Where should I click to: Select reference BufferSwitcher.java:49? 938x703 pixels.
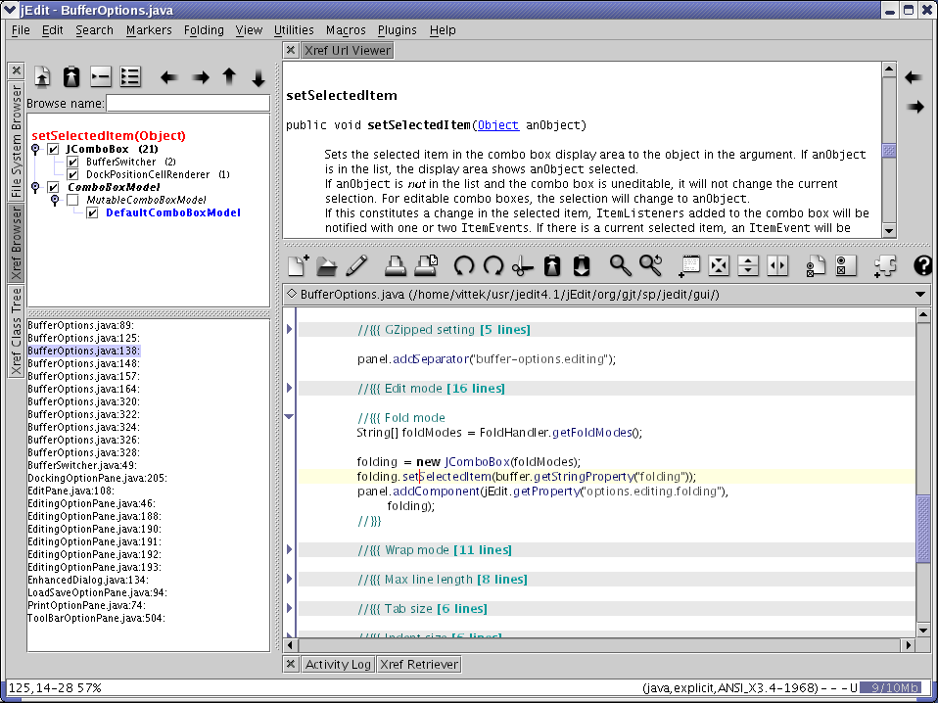click(82, 465)
